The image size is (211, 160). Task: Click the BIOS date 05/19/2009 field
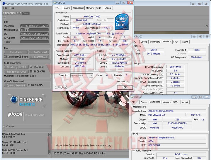point(177,145)
